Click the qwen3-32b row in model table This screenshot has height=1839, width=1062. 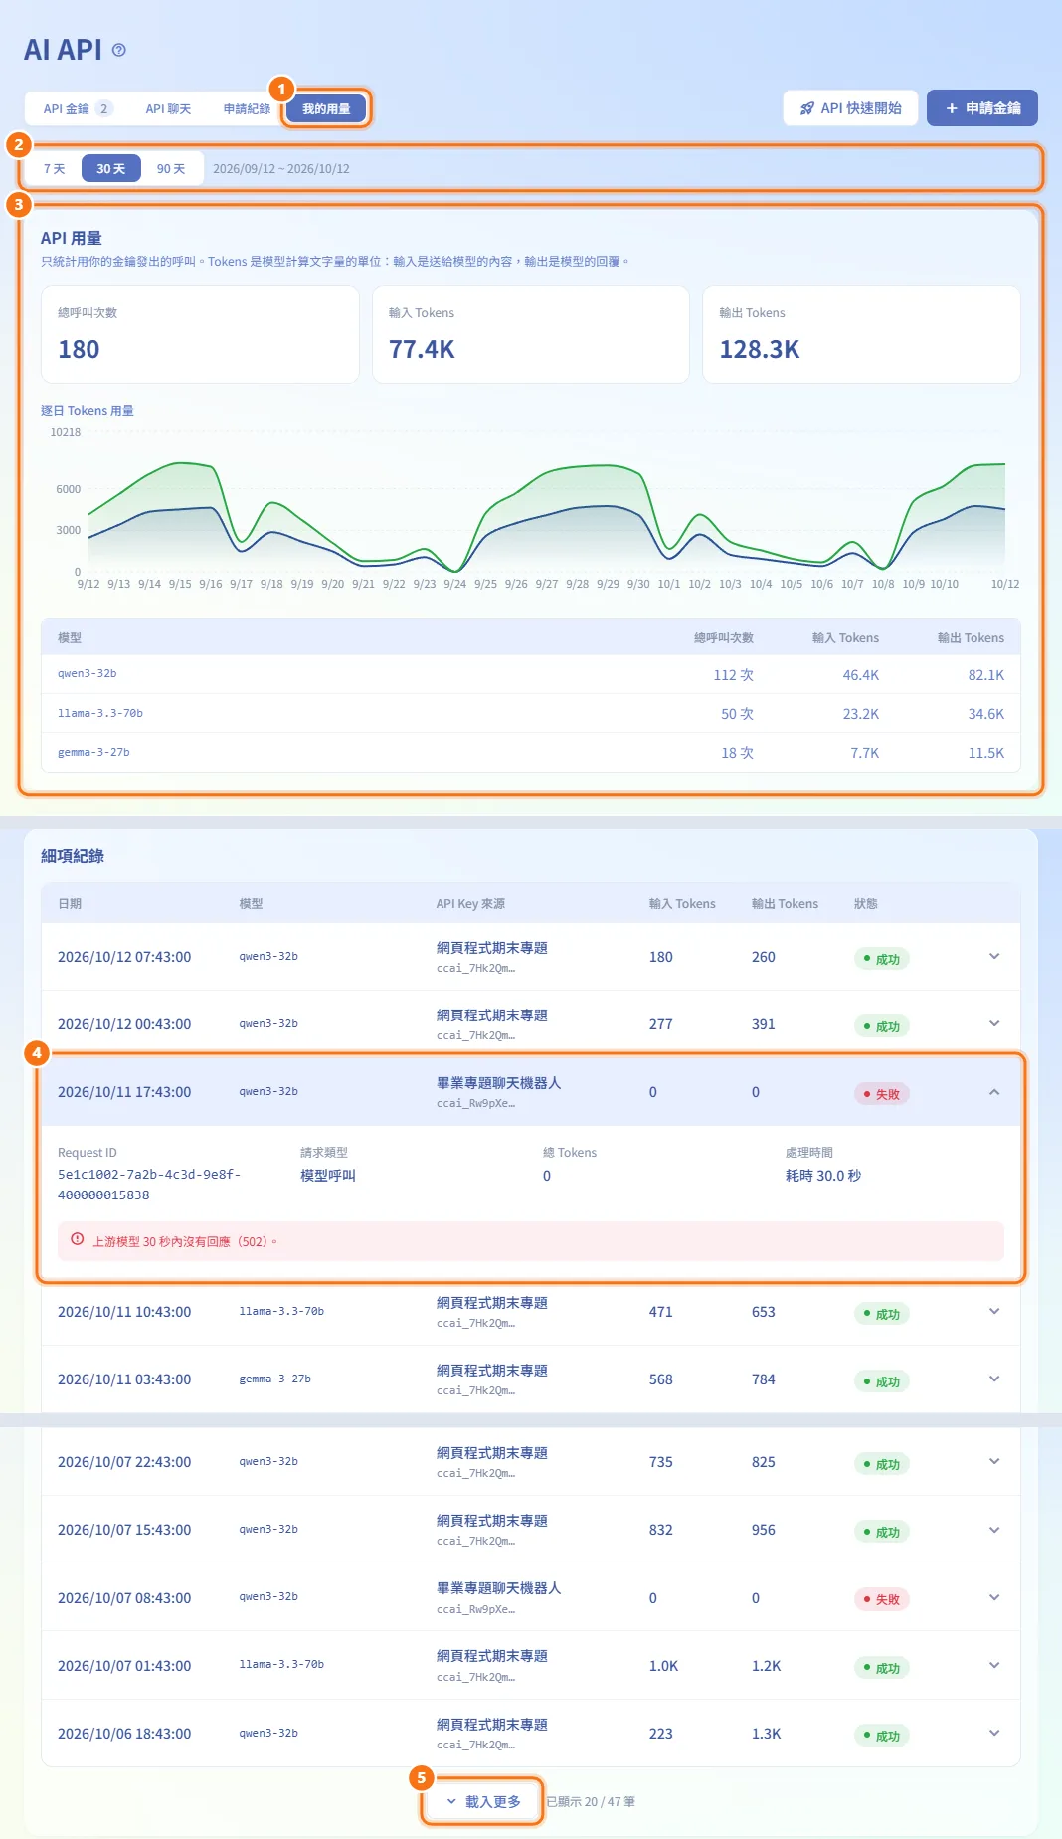[x=531, y=674]
